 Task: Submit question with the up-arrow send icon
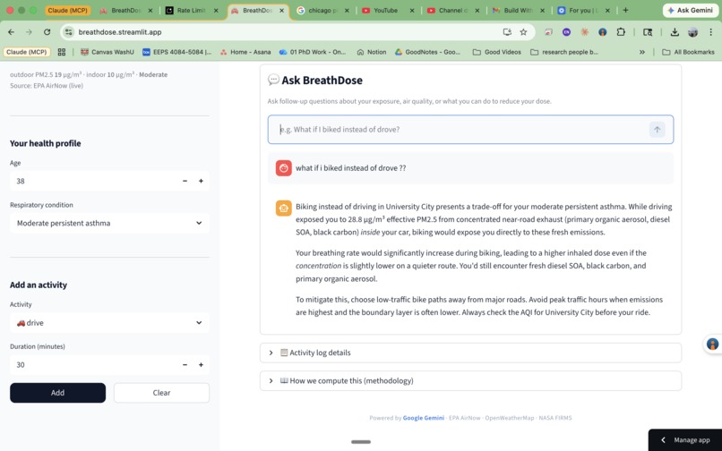coord(658,130)
